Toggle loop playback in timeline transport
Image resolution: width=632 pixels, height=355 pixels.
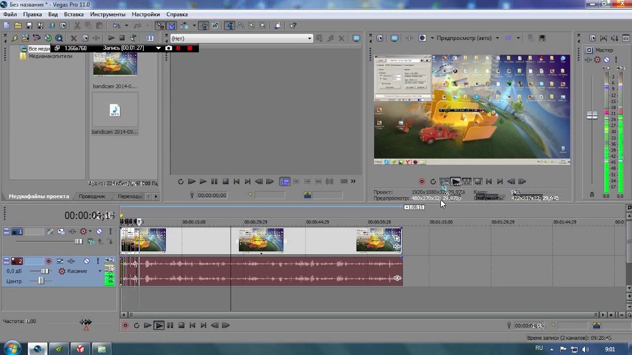137,325
